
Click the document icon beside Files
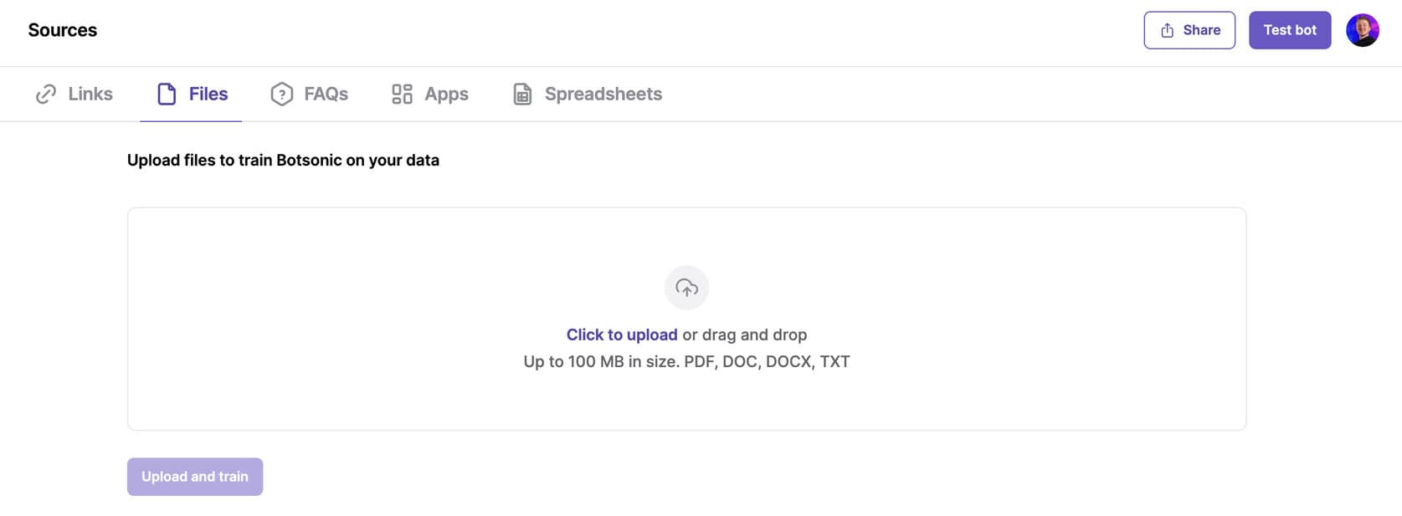click(x=167, y=95)
